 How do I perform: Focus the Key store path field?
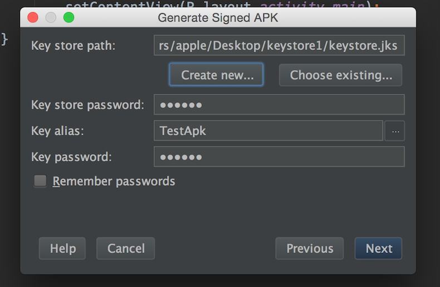[279, 46]
